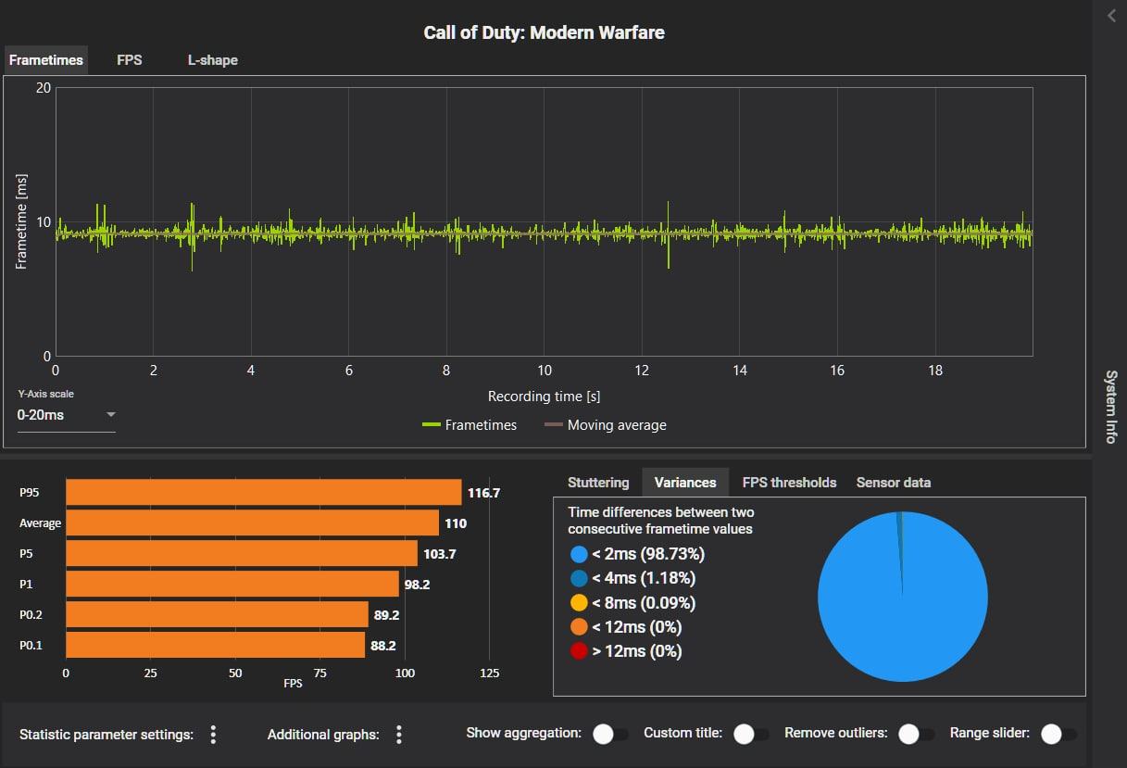The height and width of the screenshot is (768, 1127).
Task: Click the 88.2 value label
Action: point(383,646)
